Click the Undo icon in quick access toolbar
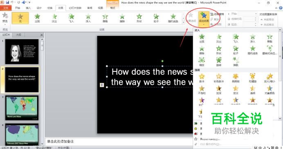The width and height of the screenshot is (283, 149). click(12, 2)
